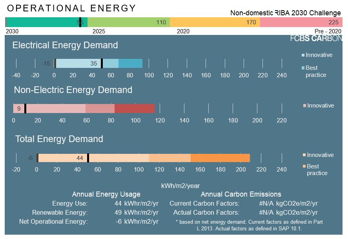Click the black marker on the RIBA 2030 bar
The width and height of the screenshot is (348, 239).
coord(80,22)
